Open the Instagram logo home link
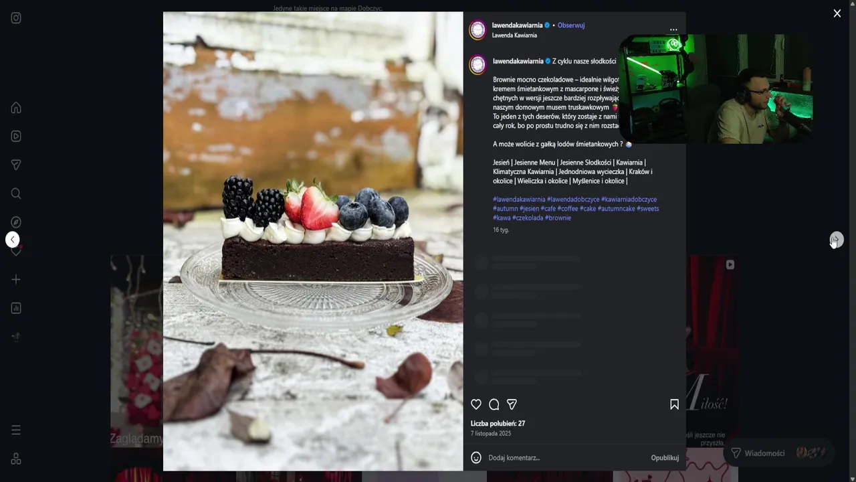The width and height of the screenshot is (856, 482). click(x=16, y=18)
